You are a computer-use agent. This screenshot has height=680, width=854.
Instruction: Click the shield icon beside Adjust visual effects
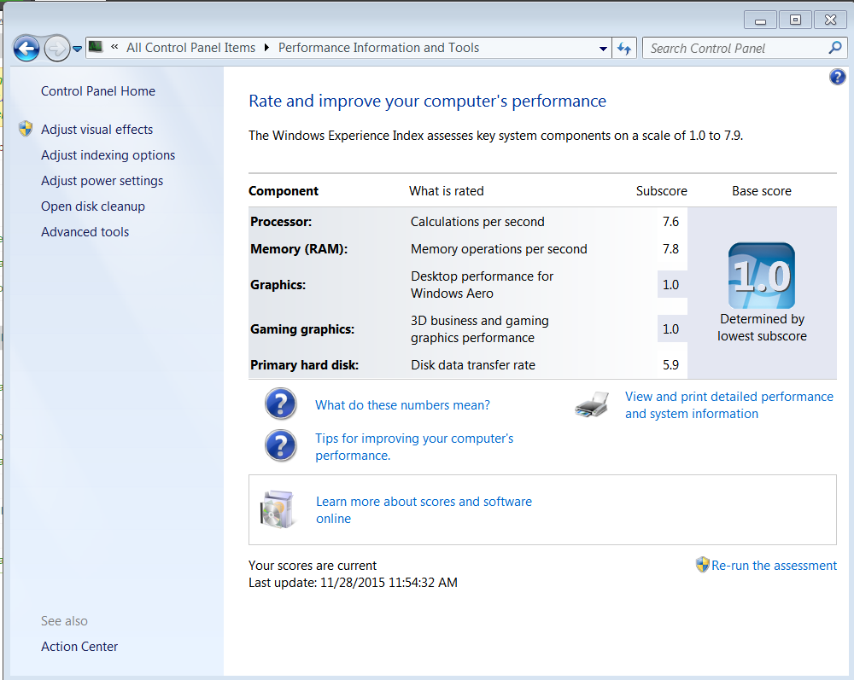pyautogui.click(x=26, y=129)
